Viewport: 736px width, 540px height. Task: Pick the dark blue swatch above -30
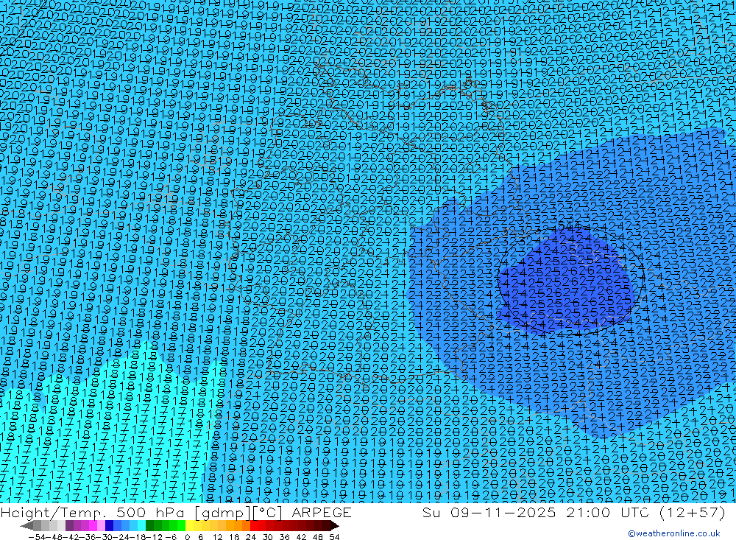coord(110,526)
